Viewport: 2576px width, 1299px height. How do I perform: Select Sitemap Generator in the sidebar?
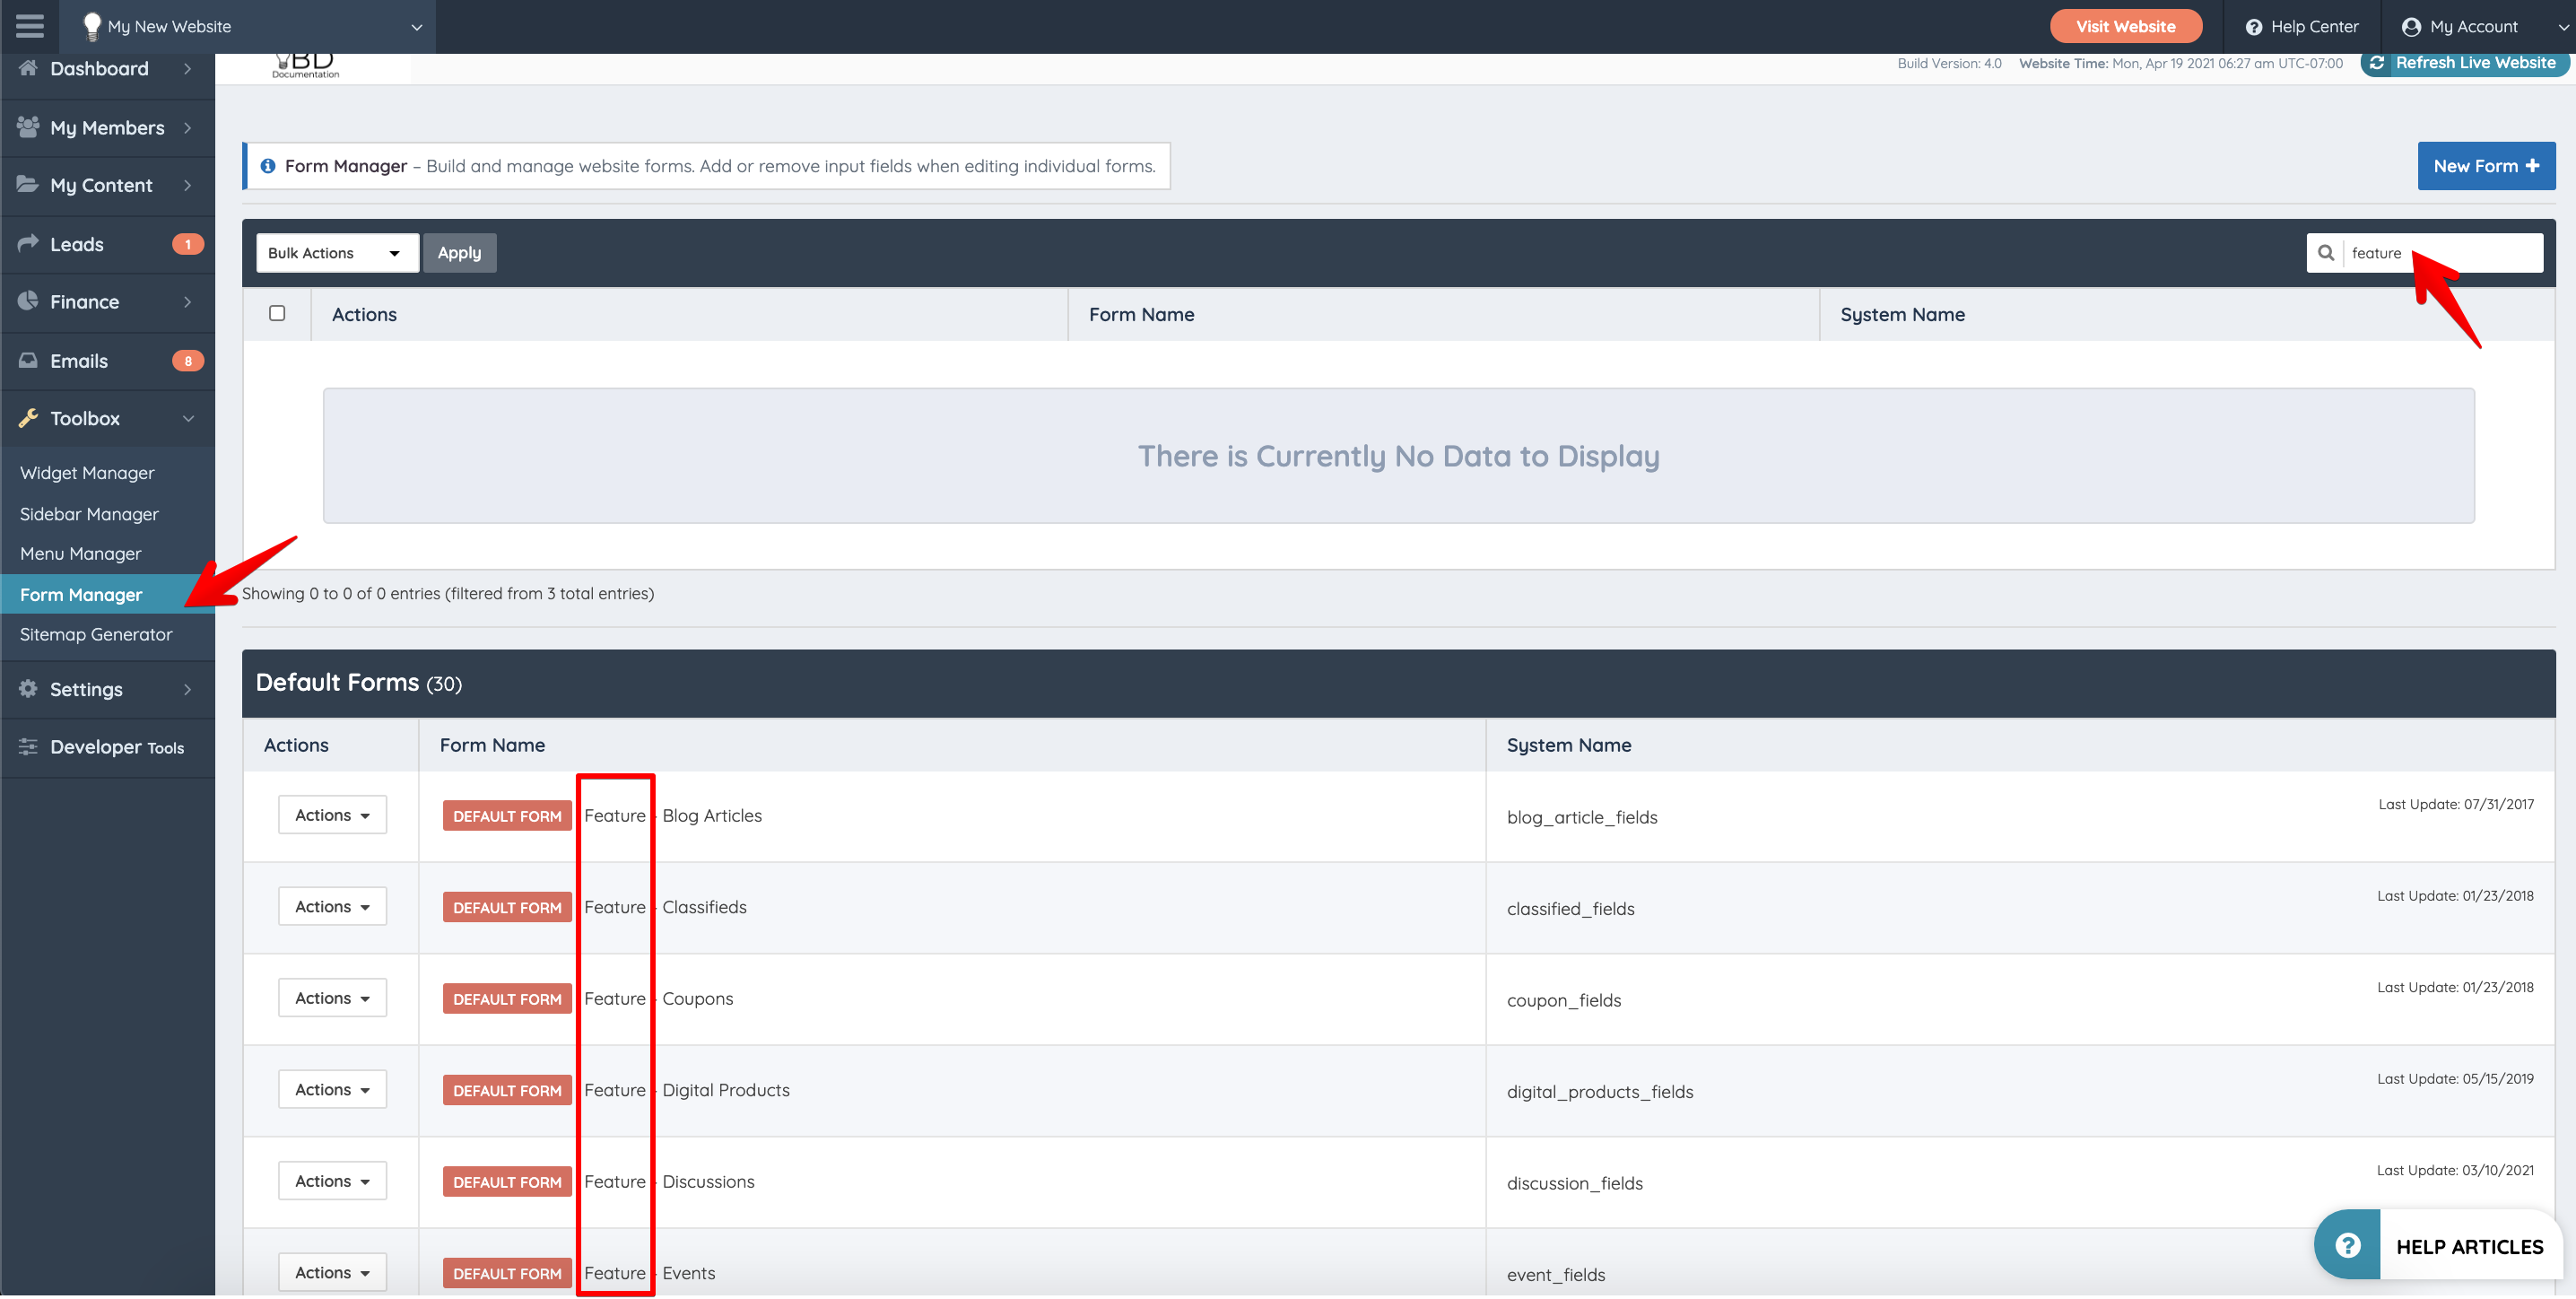[96, 634]
